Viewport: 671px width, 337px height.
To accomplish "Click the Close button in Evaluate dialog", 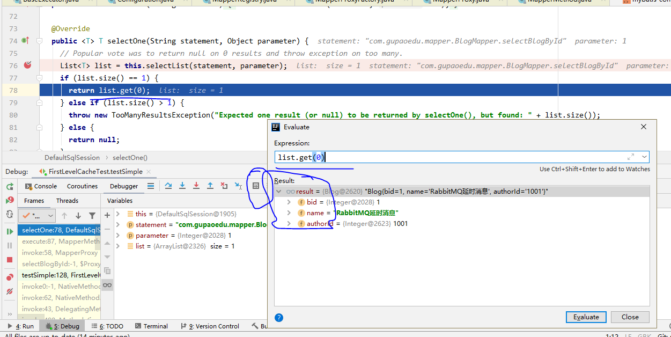I will click(x=630, y=317).
